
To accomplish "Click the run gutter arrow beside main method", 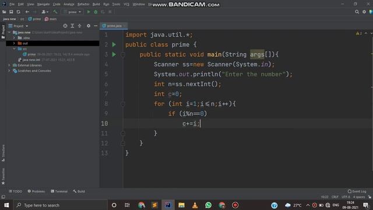I will pyautogui.click(x=114, y=54).
